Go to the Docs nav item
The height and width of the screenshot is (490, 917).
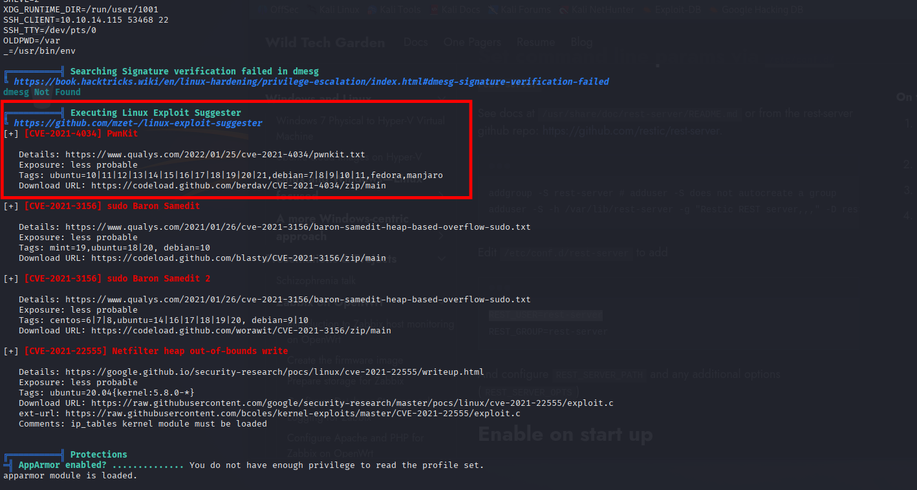[x=416, y=42]
